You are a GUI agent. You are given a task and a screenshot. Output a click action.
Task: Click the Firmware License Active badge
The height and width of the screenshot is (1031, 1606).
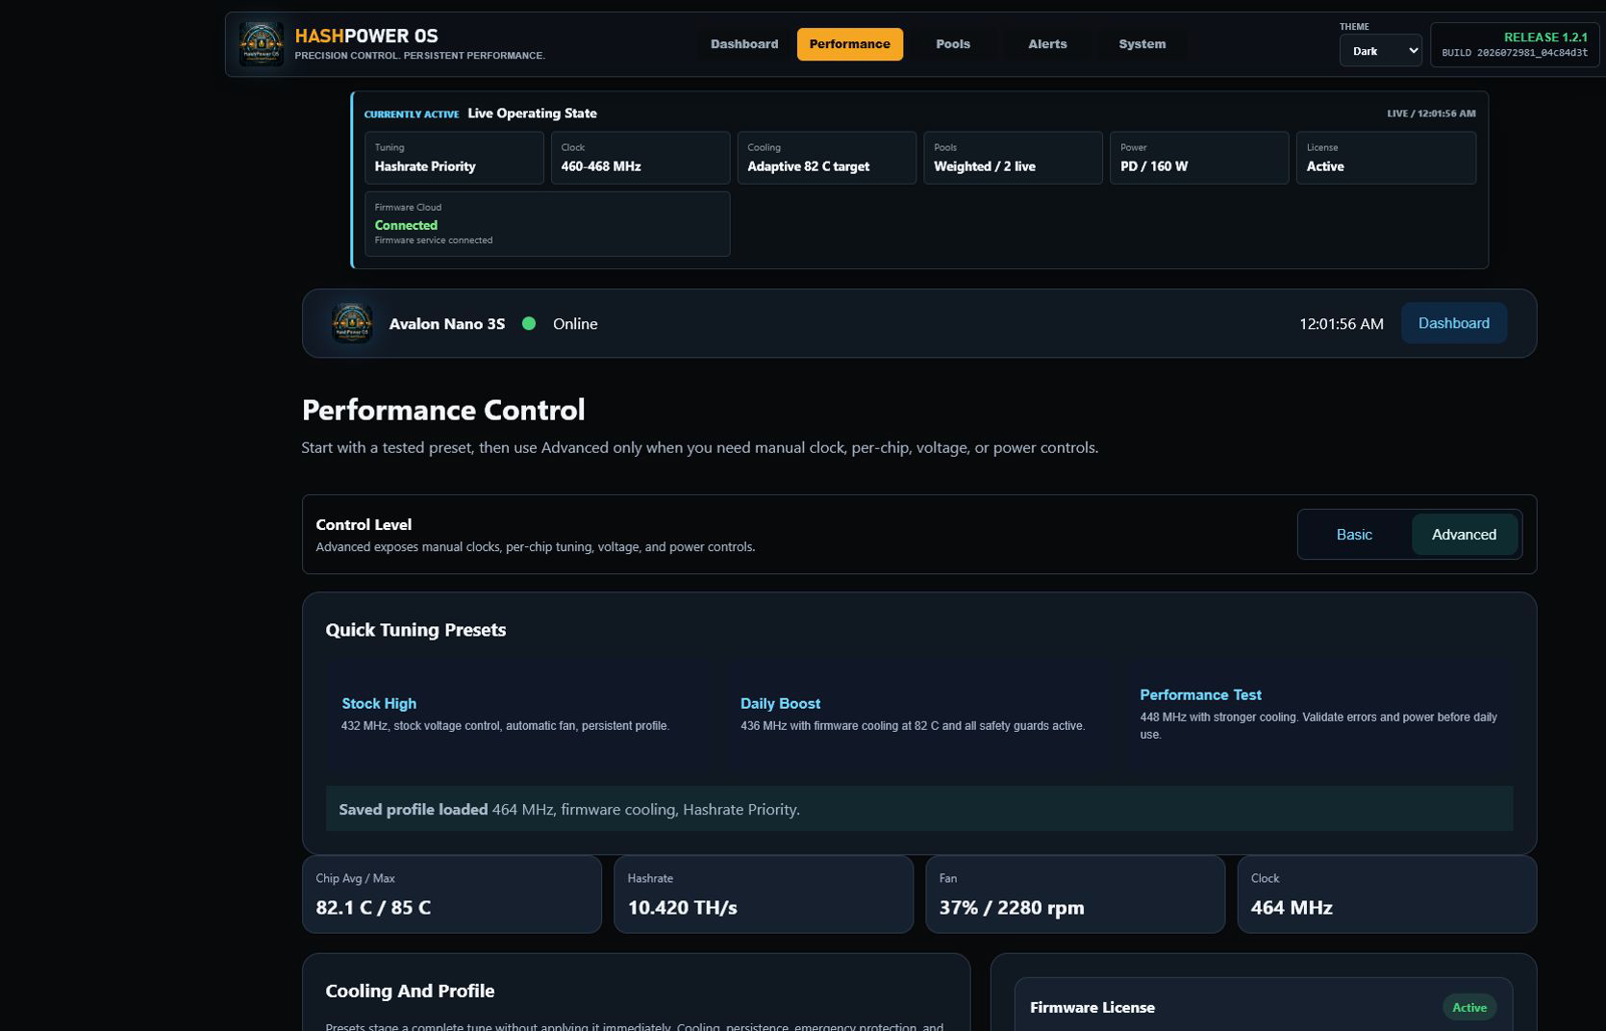1468,1007
